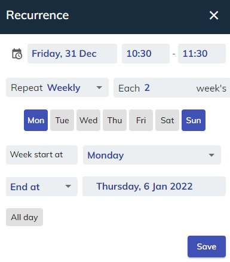230x262 pixels.
Task: Toggle Mon day selection
Action: tap(36, 120)
